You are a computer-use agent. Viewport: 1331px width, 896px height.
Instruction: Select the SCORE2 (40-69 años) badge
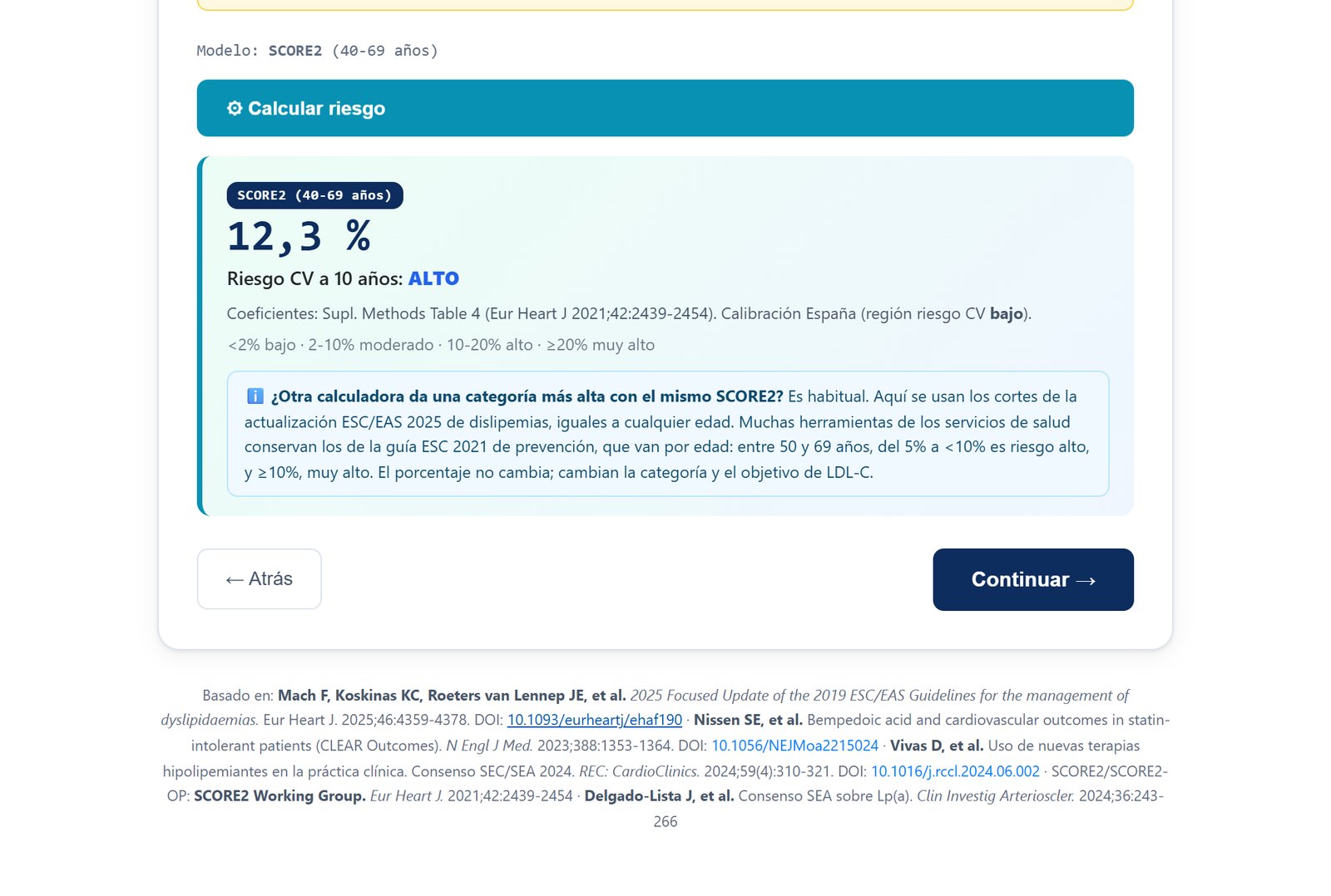coord(314,195)
